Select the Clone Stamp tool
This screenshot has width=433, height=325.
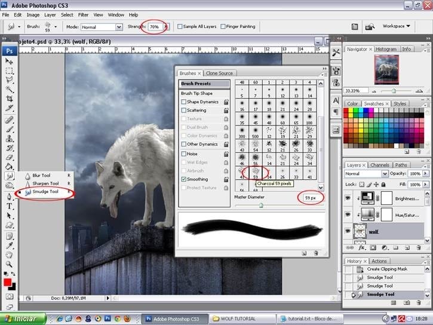[9, 139]
